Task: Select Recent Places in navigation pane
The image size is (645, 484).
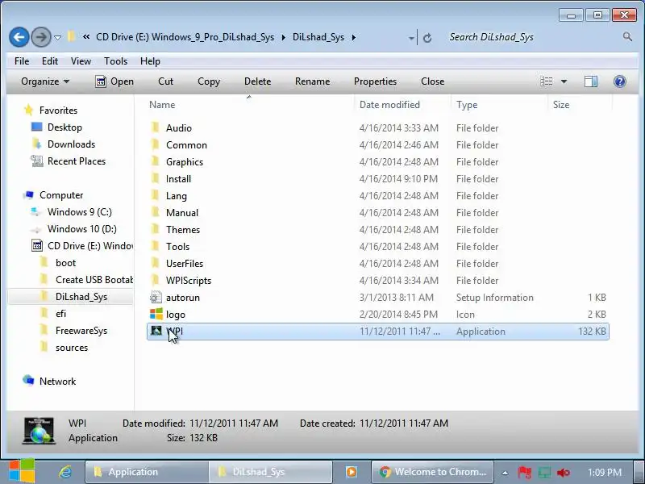Action: pyautogui.click(x=77, y=161)
